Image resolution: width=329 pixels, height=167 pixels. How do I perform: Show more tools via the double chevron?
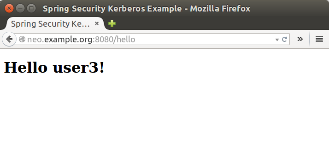click(x=300, y=39)
